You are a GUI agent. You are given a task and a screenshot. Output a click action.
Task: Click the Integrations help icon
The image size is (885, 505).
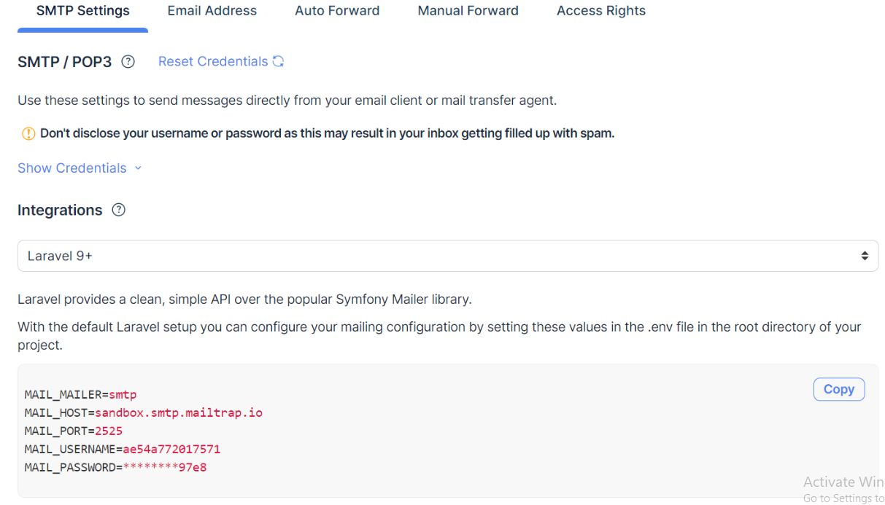pos(117,210)
